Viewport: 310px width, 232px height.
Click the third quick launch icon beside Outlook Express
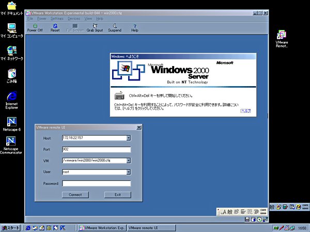pos(42,228)
